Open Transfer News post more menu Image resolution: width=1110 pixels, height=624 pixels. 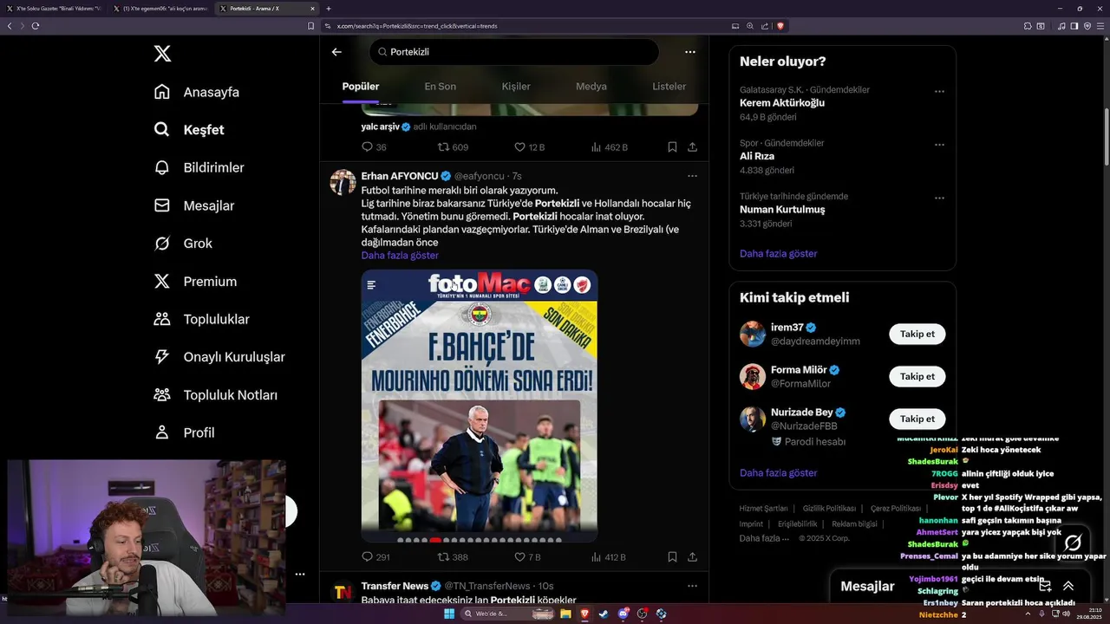point(692,586)
